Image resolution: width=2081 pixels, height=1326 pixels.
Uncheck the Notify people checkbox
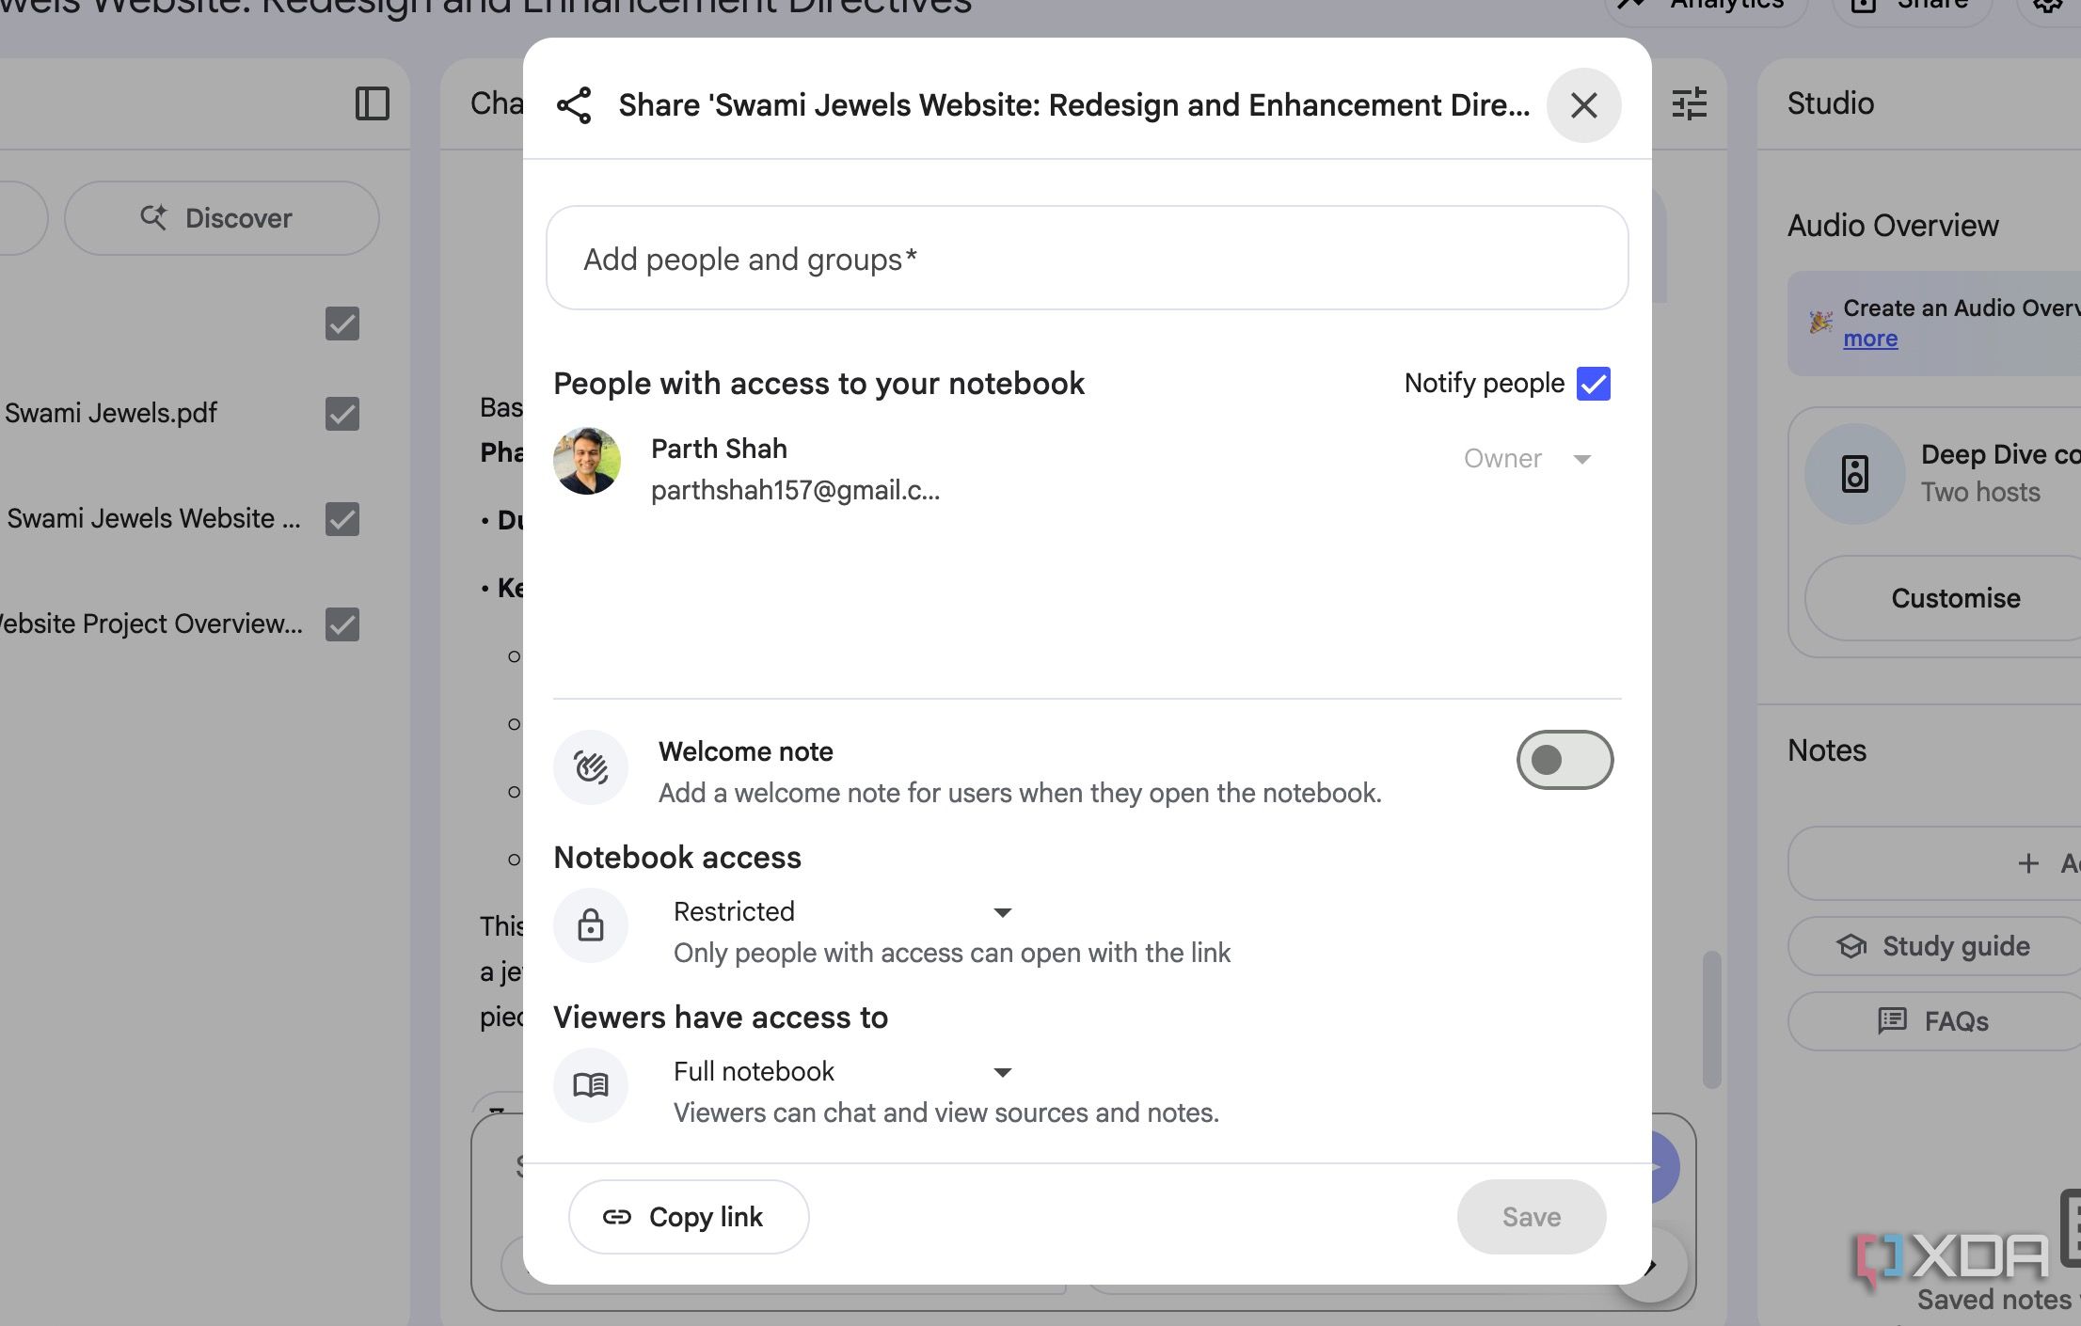1594,384
